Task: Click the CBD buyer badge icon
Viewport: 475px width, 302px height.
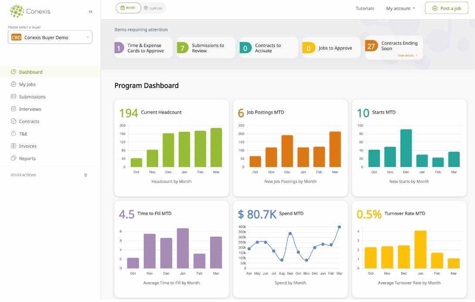Action: point(16,37)
